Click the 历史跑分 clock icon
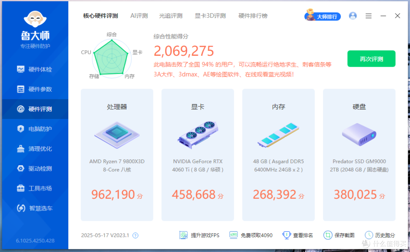Image resolution: width=410 pixels, height=252 pixels. (x=369, y=235)
